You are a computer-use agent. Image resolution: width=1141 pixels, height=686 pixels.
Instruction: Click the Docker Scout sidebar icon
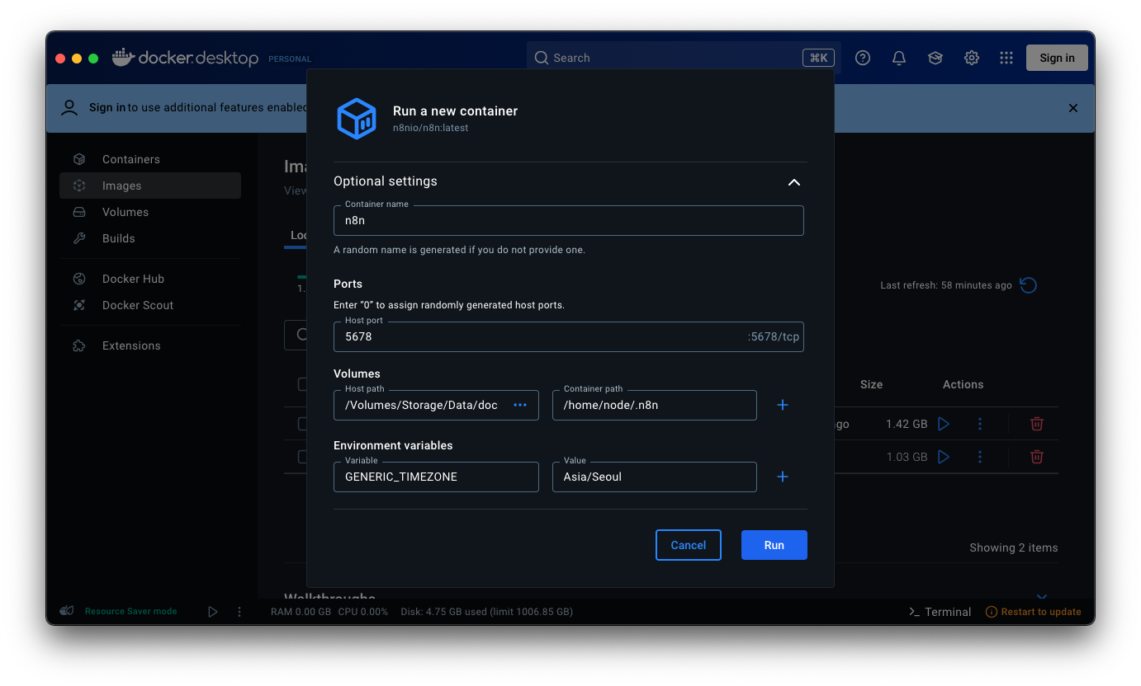(79, 305)
